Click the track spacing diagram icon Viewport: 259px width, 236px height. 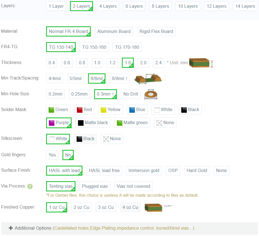(148, 78)
